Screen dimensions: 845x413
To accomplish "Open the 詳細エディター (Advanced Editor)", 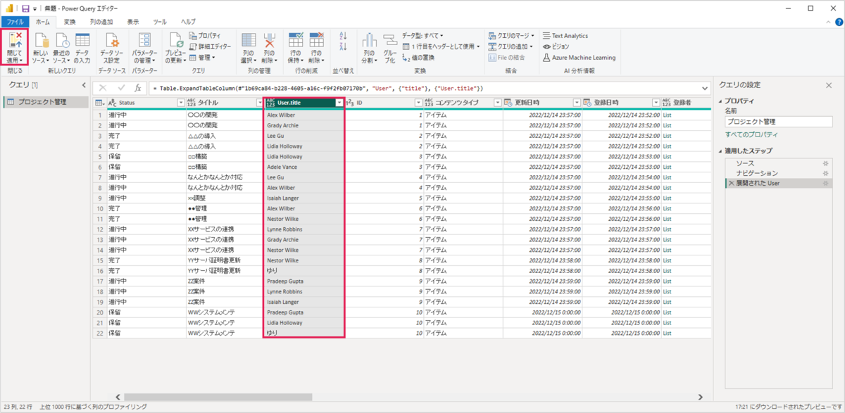I will coord(210,46).
